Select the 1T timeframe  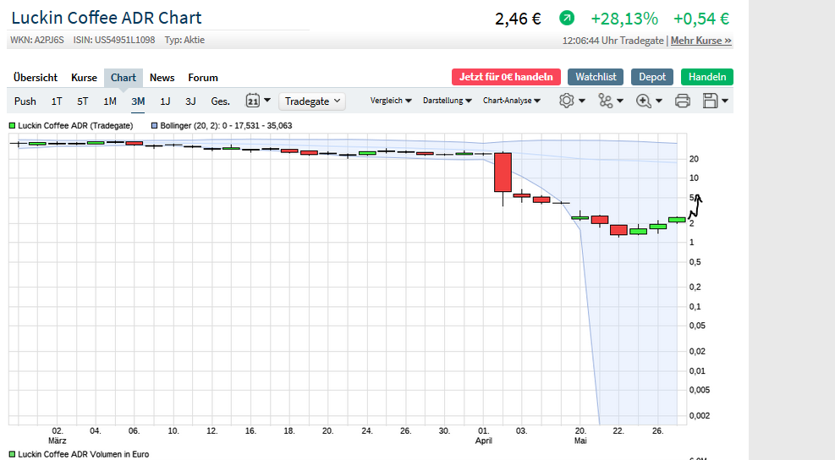(x=57, y=101)
